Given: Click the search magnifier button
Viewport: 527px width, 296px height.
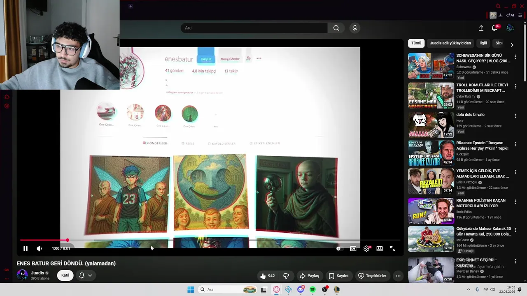Looking at the screenshot, I should [336, 28].
